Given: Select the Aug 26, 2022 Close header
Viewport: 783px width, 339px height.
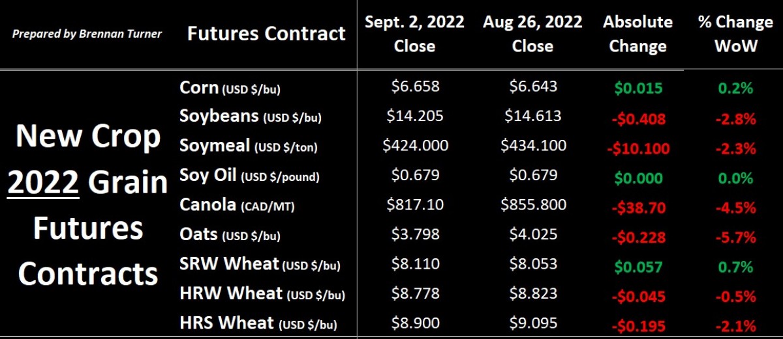Looking at the screenshot, I should [532, 34].
